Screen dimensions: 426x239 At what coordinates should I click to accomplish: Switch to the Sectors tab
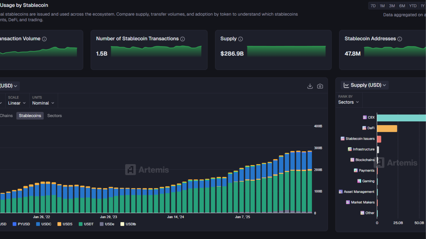tap(55, 116)
